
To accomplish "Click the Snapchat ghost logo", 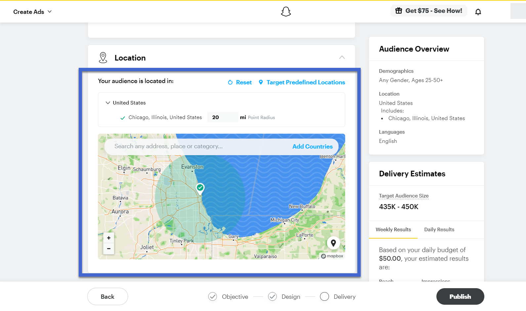I will 286,12.
